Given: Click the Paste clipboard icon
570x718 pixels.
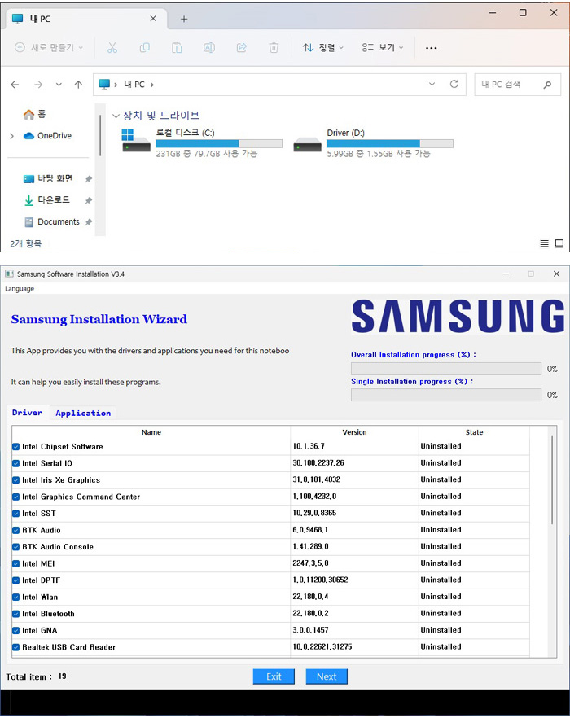Looking at the screenshot, I should coord(177,48).
